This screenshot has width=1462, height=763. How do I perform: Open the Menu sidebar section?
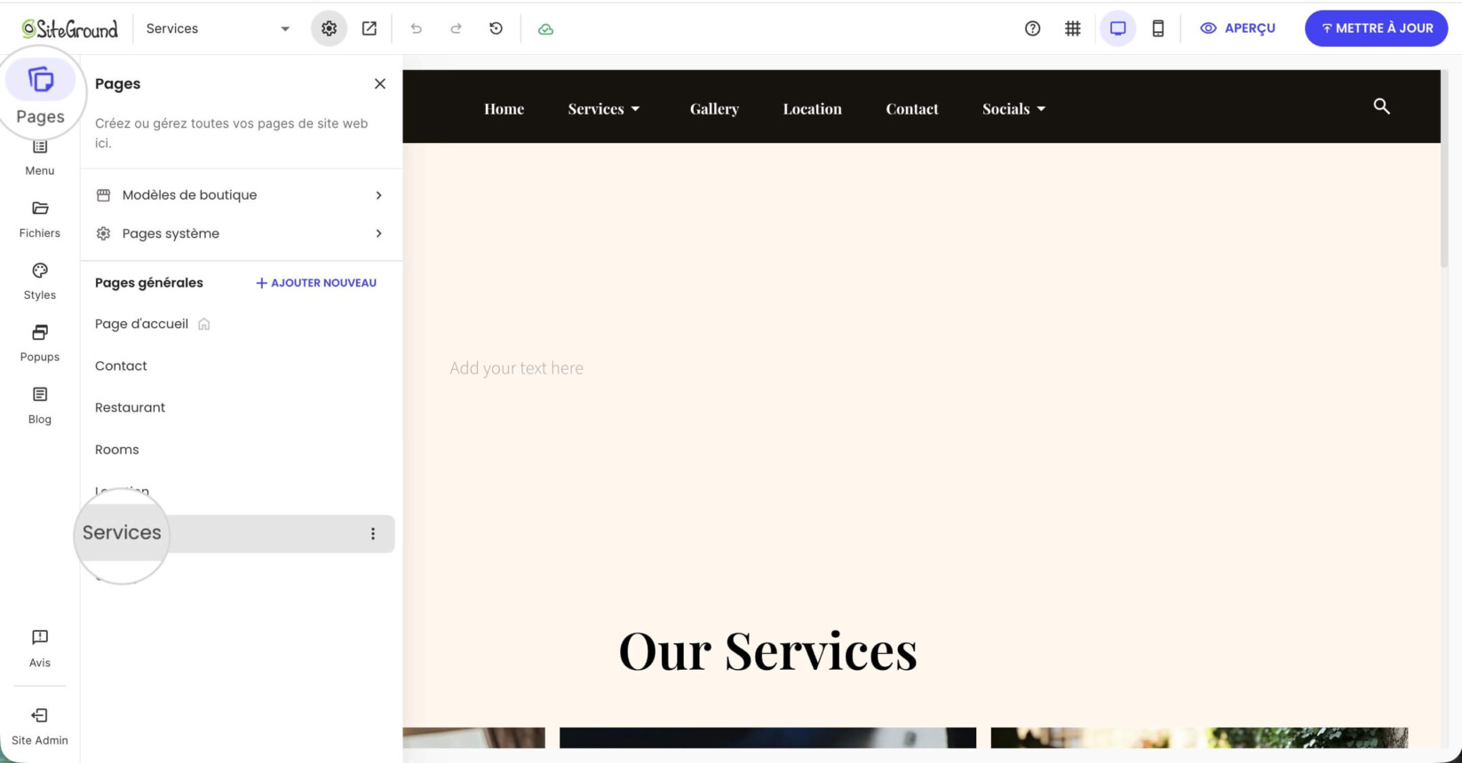40,158
